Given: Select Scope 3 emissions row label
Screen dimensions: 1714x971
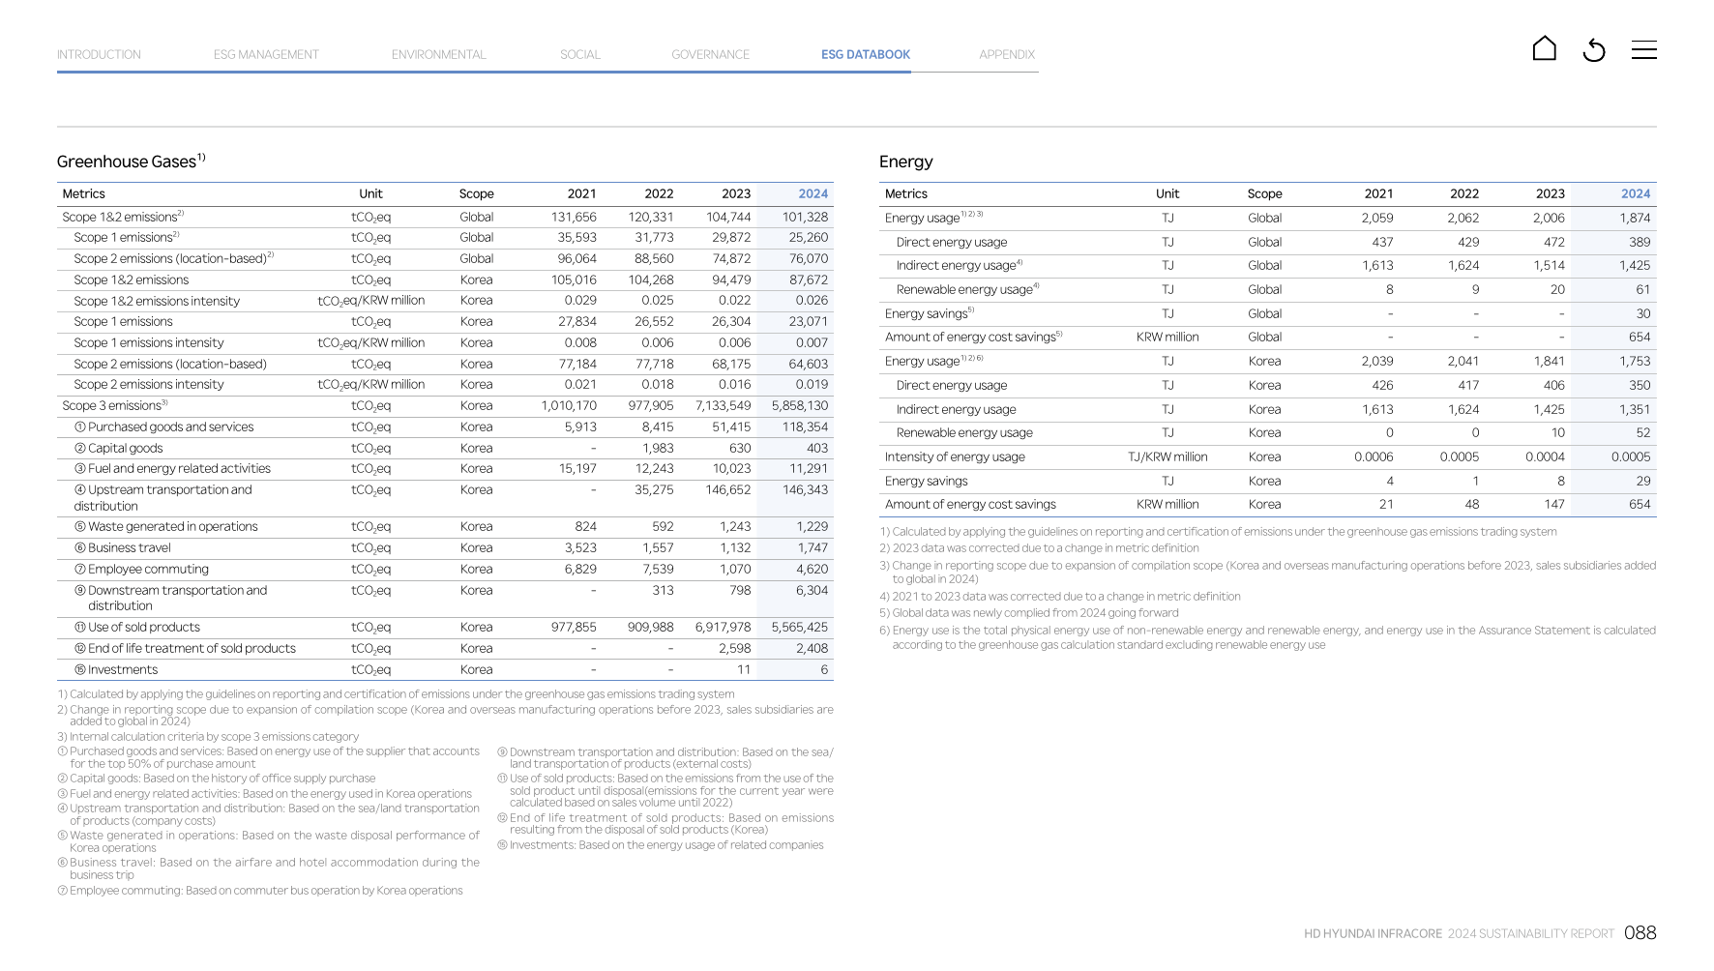Looking at the screenshot, I should 115,406.
